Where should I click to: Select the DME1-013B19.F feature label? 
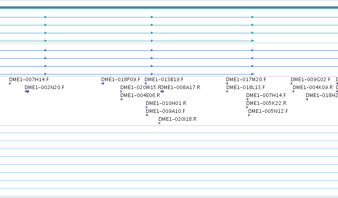(x=164, y=80)
